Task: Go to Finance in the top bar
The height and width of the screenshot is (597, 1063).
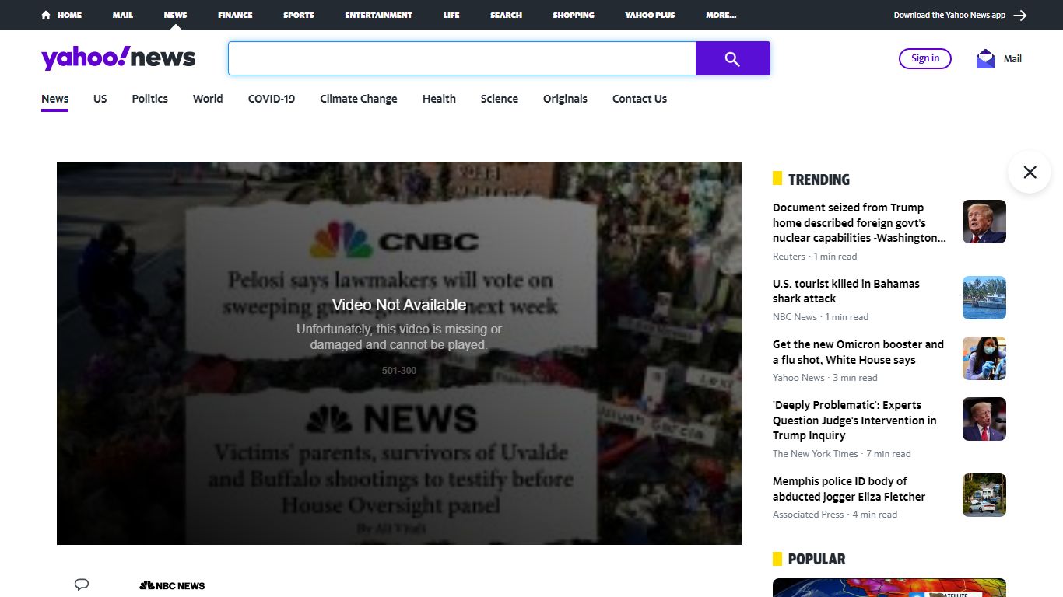Action: tap(235, 15)
